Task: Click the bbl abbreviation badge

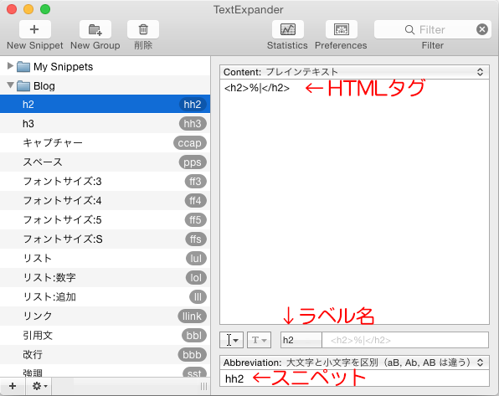Action: click(x=193, y=335)
